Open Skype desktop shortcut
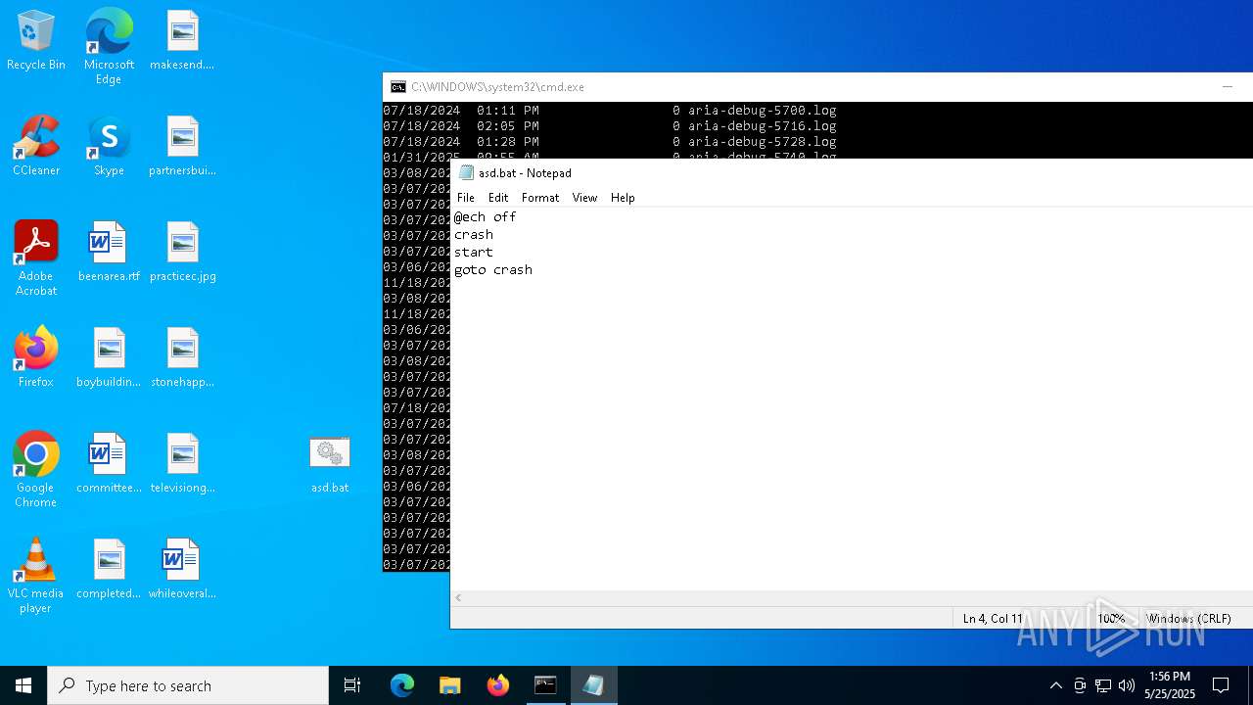1253x705 pixels. click(109, 146)
